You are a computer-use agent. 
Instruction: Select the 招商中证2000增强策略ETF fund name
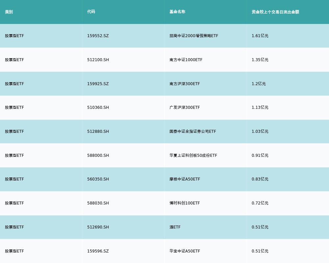point(194,36)
